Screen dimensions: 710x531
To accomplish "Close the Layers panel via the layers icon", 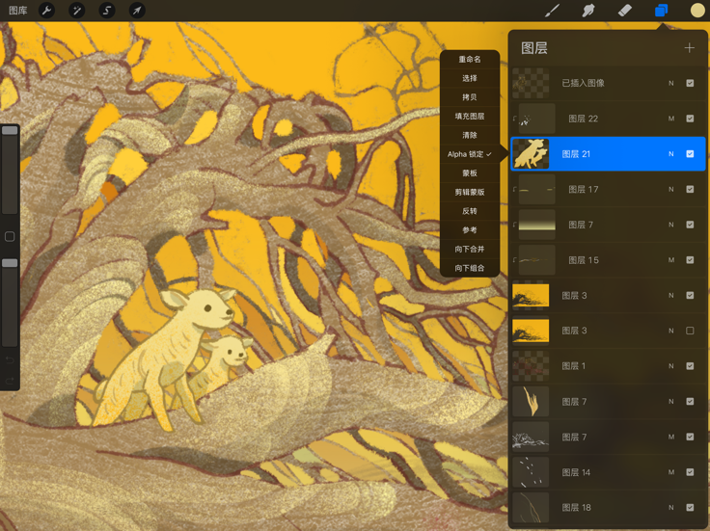I will point(661,11).
